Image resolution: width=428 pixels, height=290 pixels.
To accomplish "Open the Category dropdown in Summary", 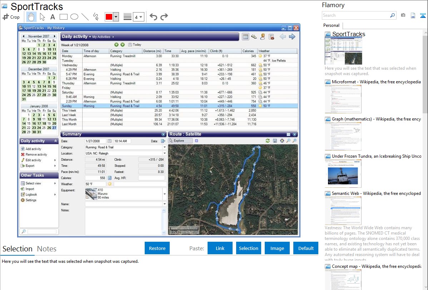I will (165, 147).
